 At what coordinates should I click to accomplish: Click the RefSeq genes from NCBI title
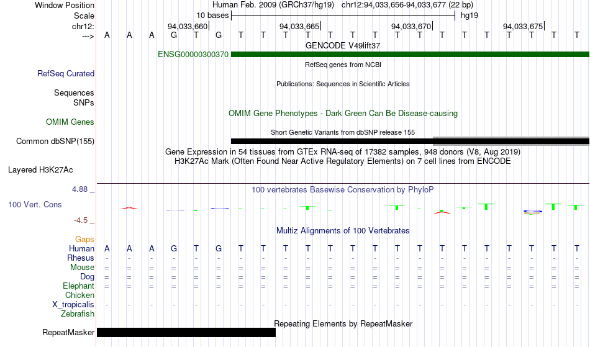[x=343, y=65]
